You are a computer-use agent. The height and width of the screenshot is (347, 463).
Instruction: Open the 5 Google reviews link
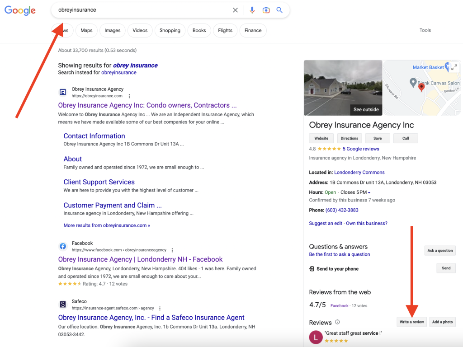[361, 149]
